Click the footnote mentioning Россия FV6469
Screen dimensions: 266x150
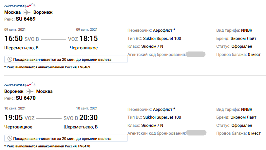[x=47, y=67]
